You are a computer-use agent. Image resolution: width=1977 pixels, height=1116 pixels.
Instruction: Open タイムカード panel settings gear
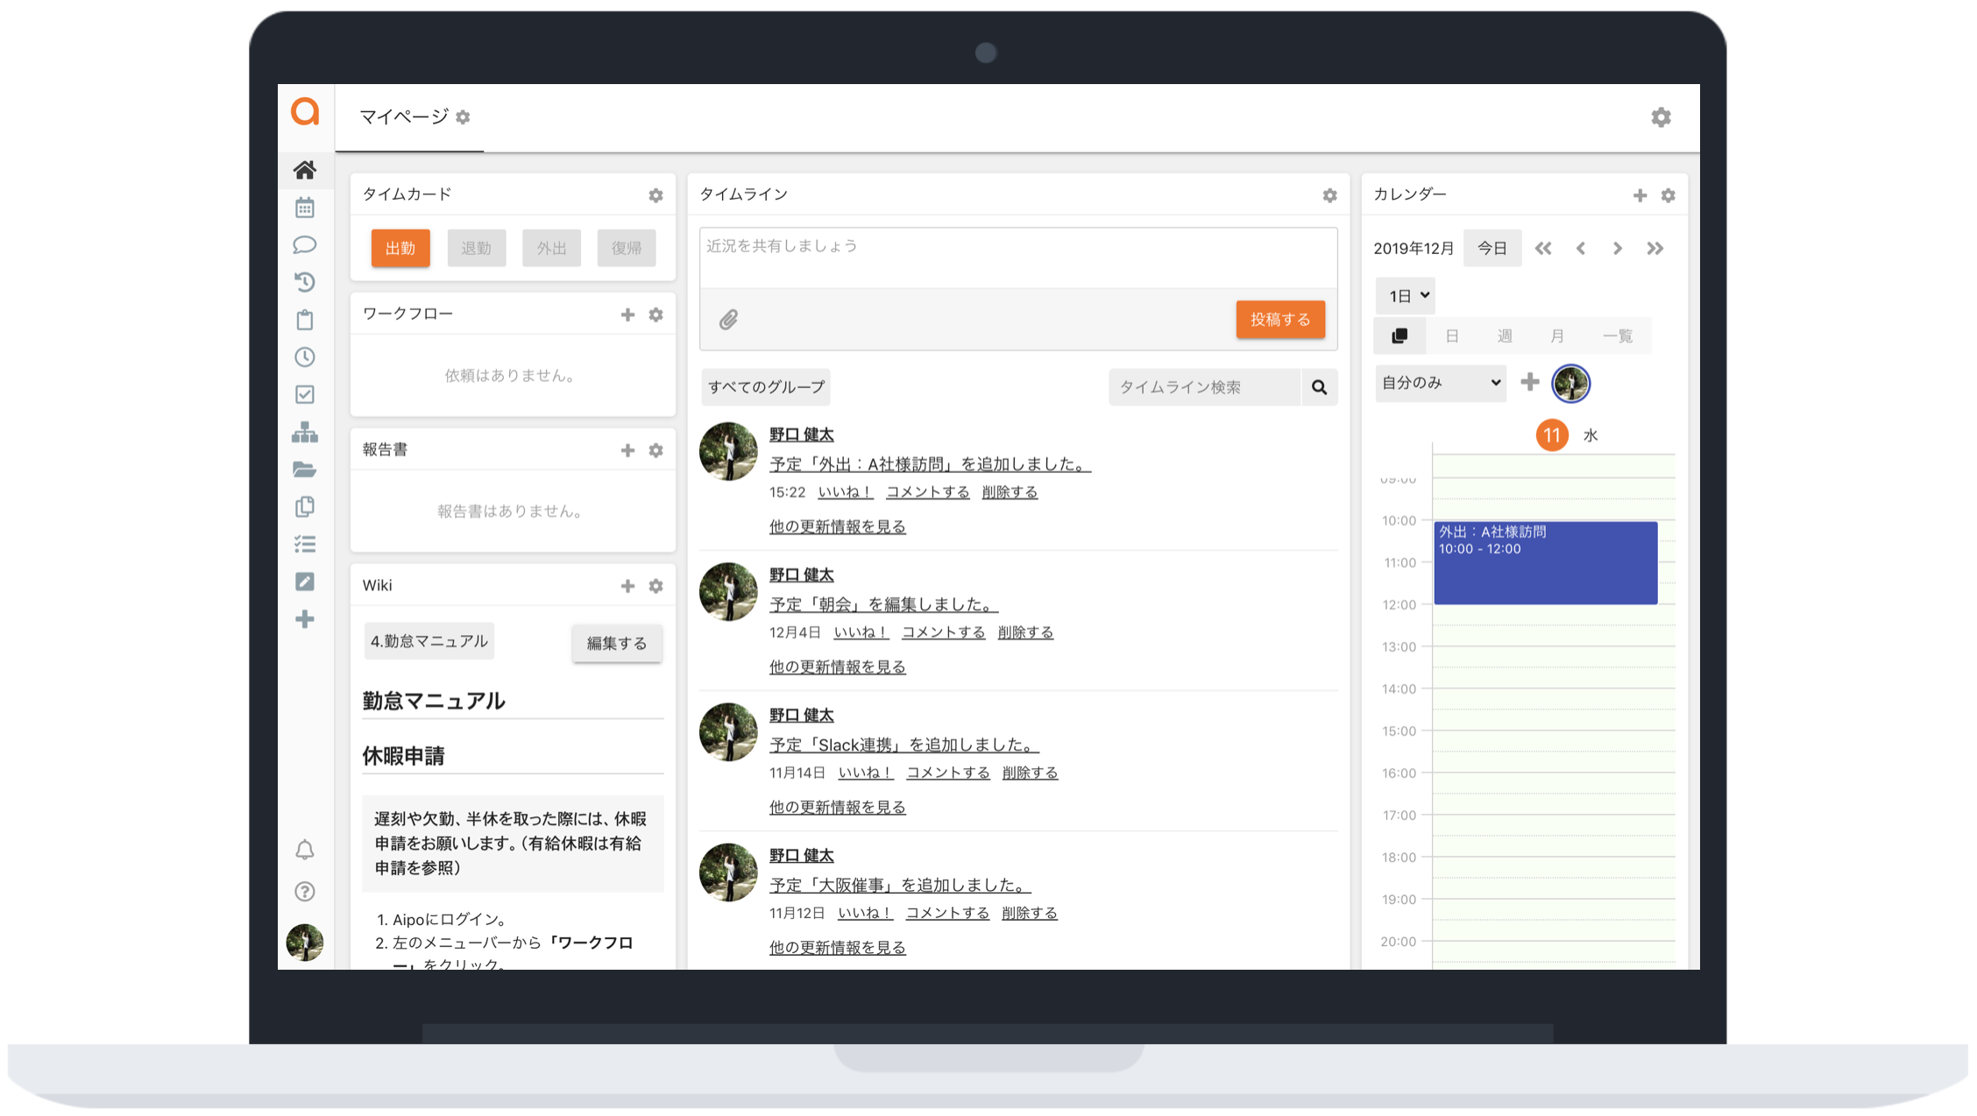point(655,195)
